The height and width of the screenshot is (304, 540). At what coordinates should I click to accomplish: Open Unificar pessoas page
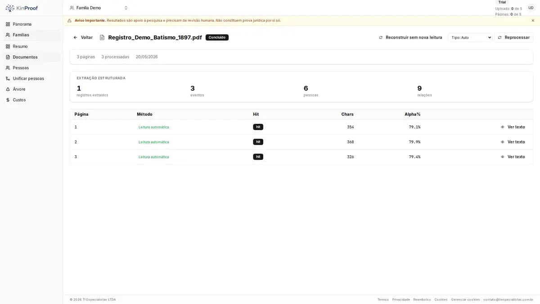[x=31, y=78]
